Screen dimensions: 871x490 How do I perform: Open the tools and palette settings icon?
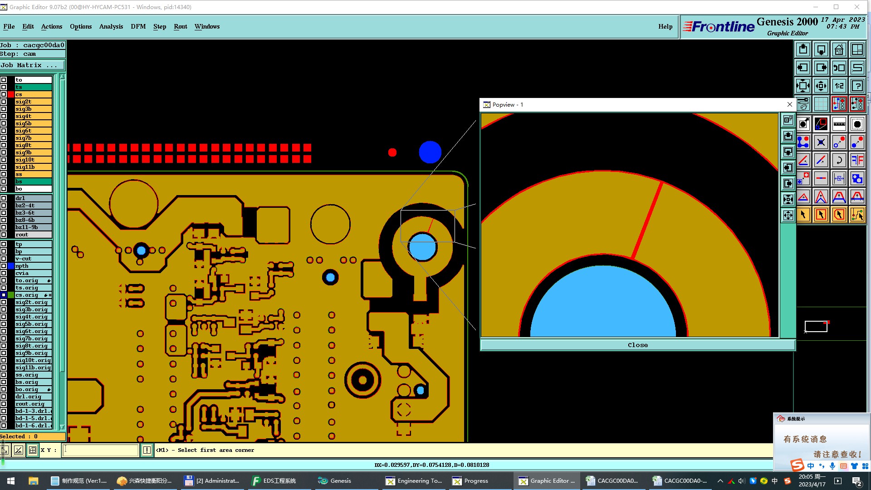click(803, 104)
